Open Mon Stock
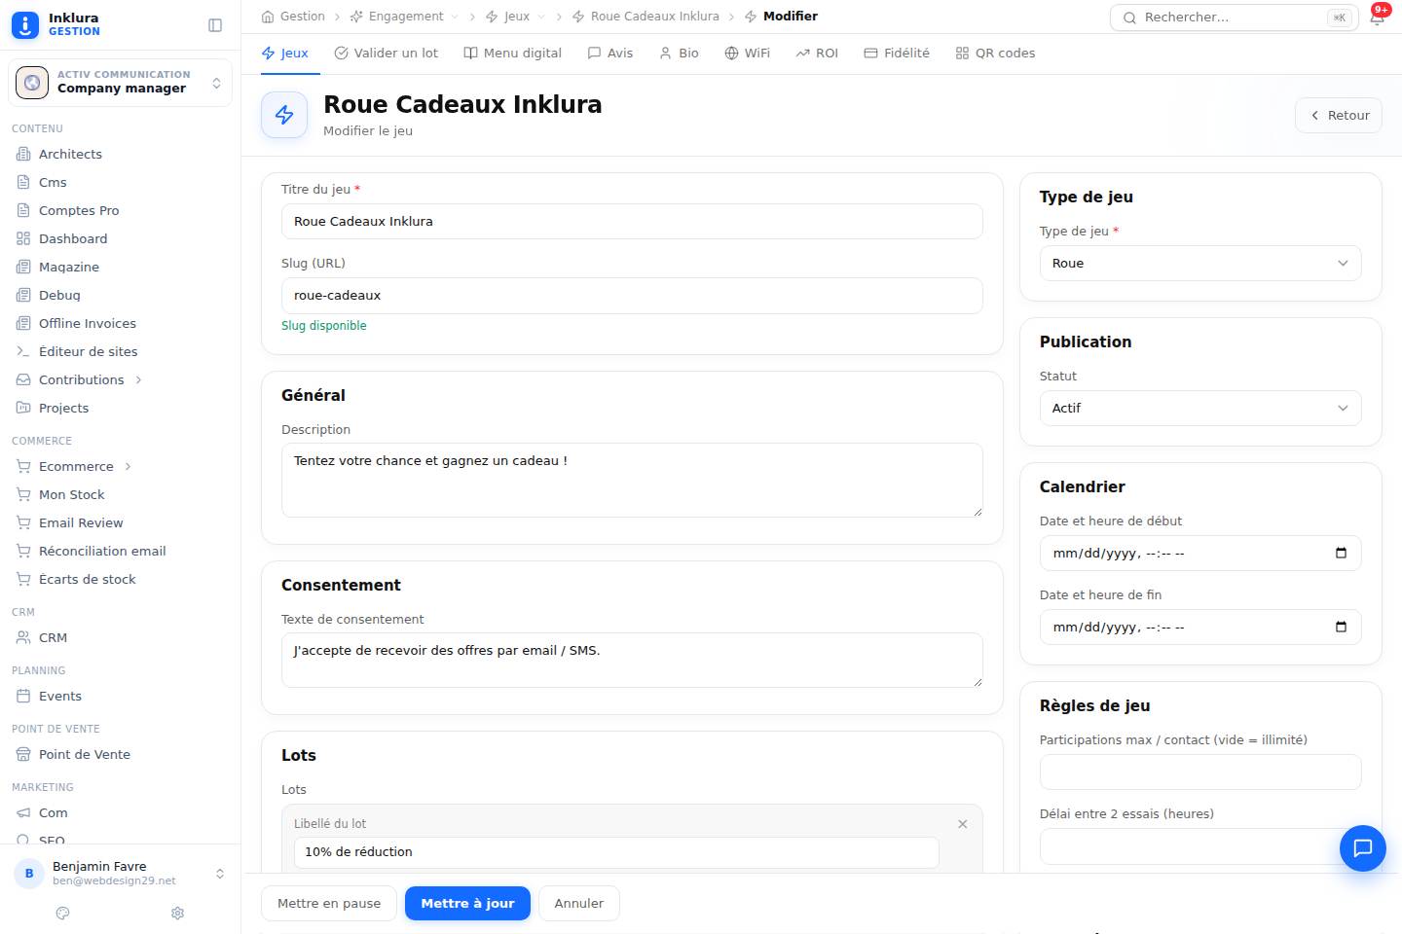Viewport: 1402px width, 934px height. 71,494
